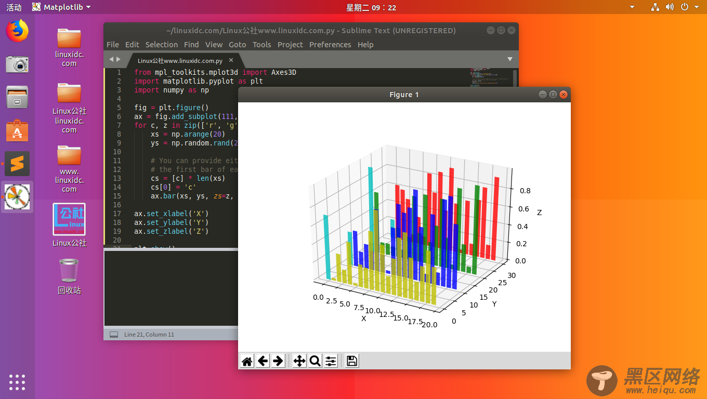The image size is (707, 399).
Task: Click 'fig = plt.figure()' code line
Action: tap(171, 108)
